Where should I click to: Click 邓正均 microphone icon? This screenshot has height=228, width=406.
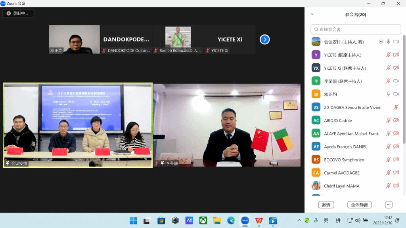(x=389, y=94)
